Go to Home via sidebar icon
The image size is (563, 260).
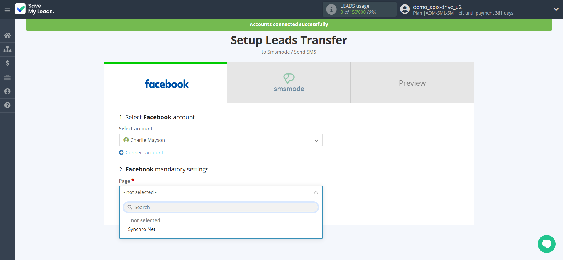7,35
